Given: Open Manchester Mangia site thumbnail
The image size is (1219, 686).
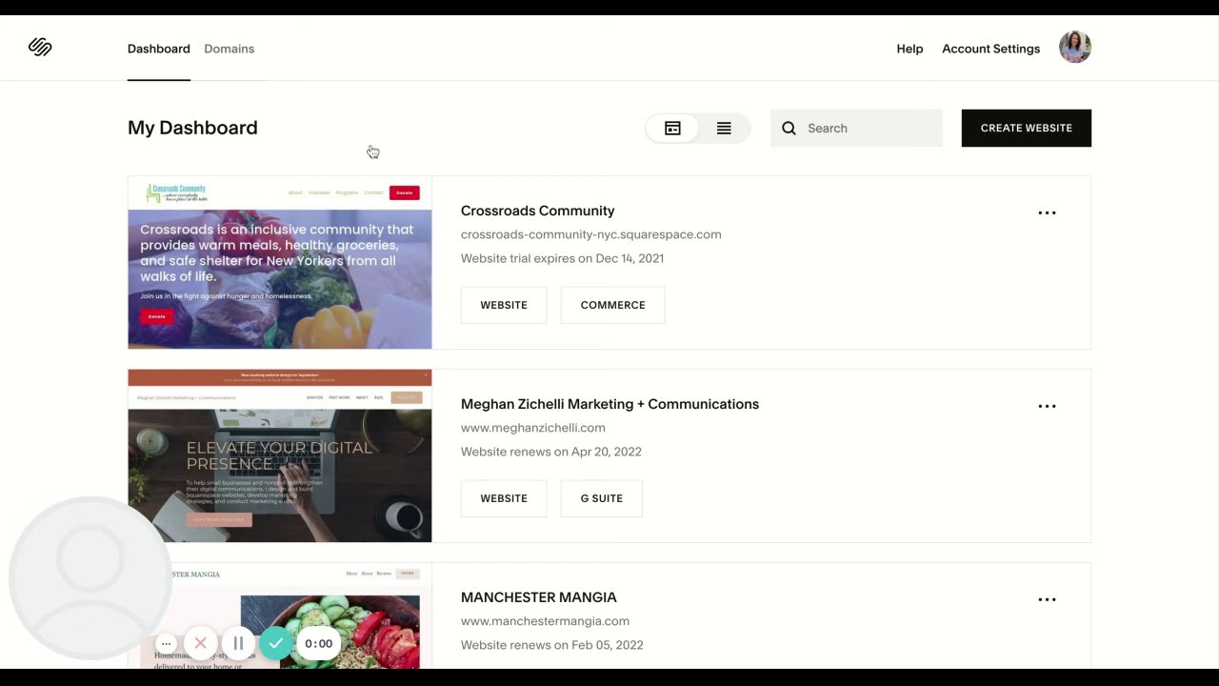Looking at the screenshot, I should [280, 616].
